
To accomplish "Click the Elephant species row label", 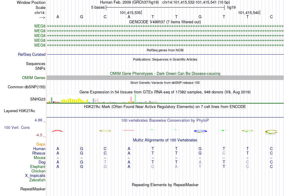I will coord(38,166).
